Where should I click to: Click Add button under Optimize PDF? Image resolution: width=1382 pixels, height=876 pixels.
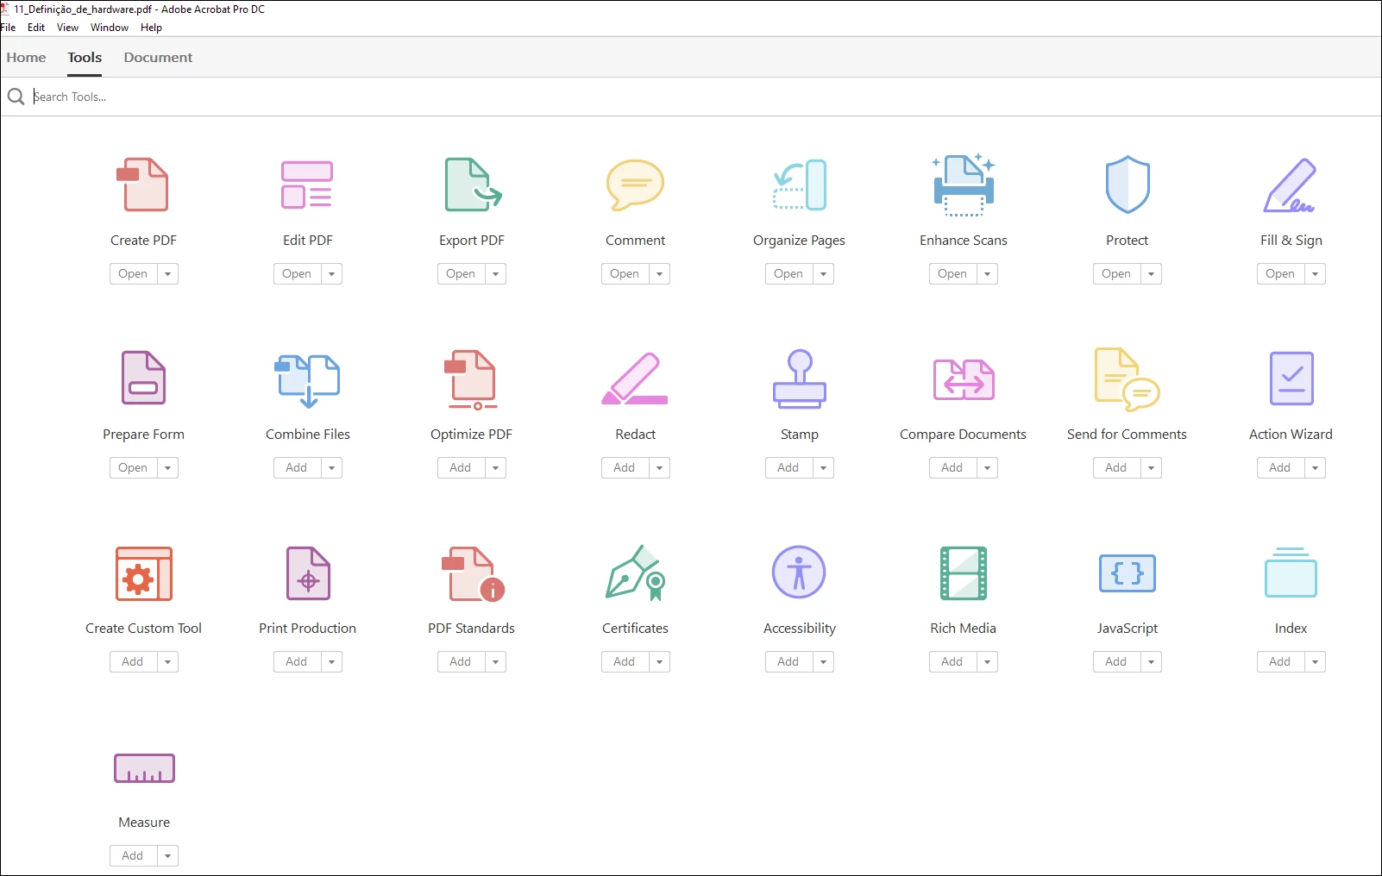[461, 468]
